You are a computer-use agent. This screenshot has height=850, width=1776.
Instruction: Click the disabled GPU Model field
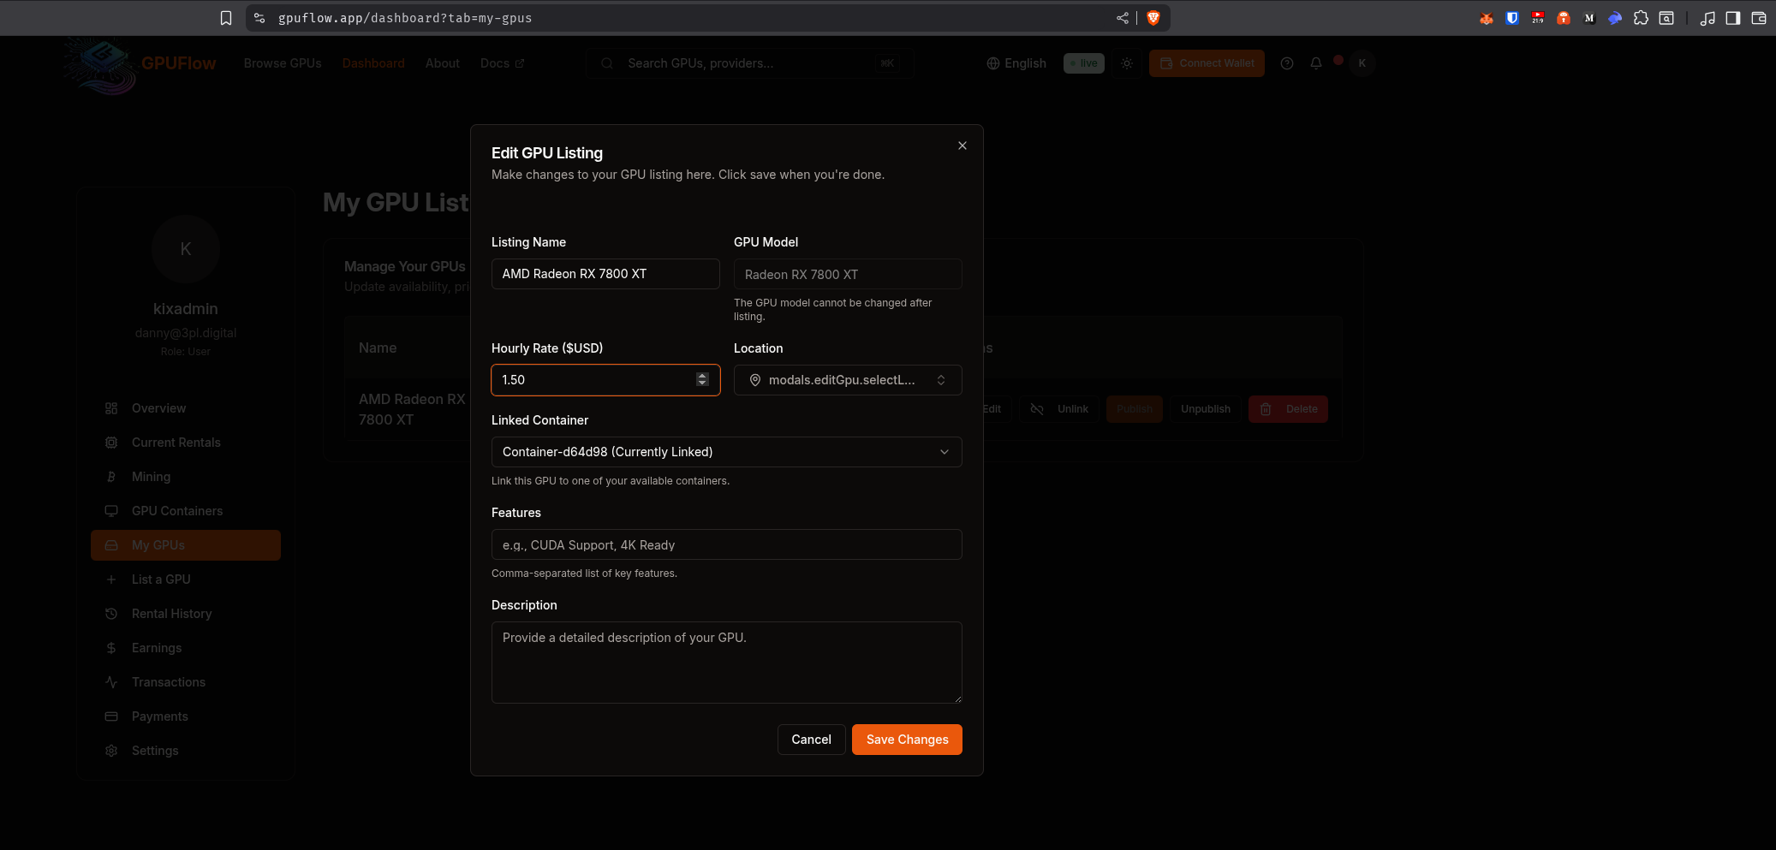[x=848, y=274]
